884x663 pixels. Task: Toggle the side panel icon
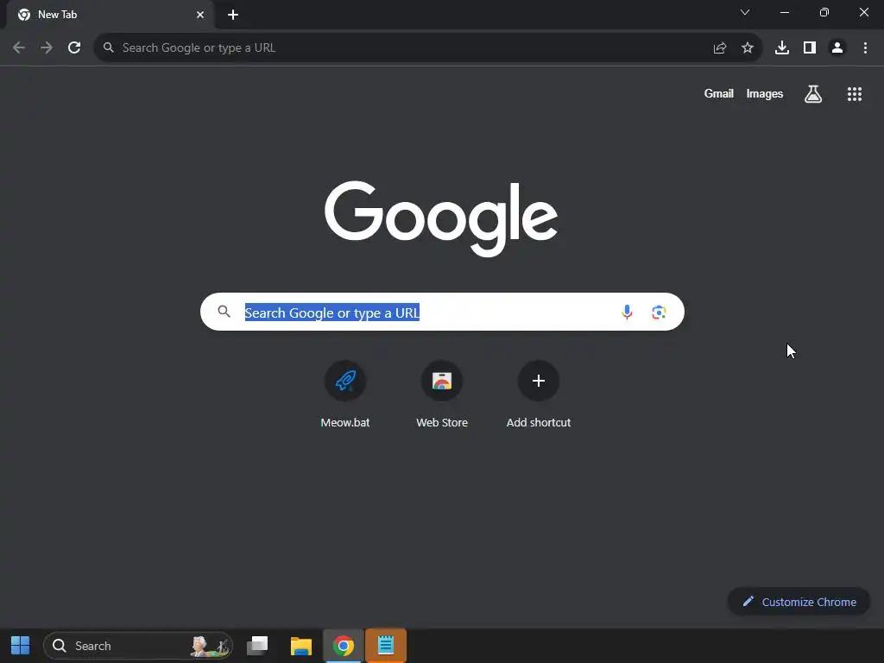(810, 48)
